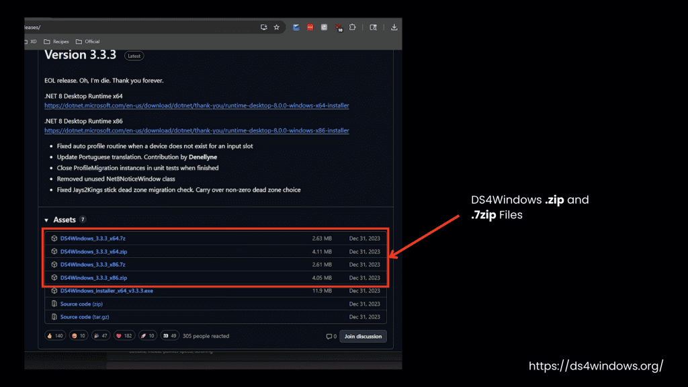Download Source code (zip)
The width and height of the screenshot is (688, 387).
(81, 304)
